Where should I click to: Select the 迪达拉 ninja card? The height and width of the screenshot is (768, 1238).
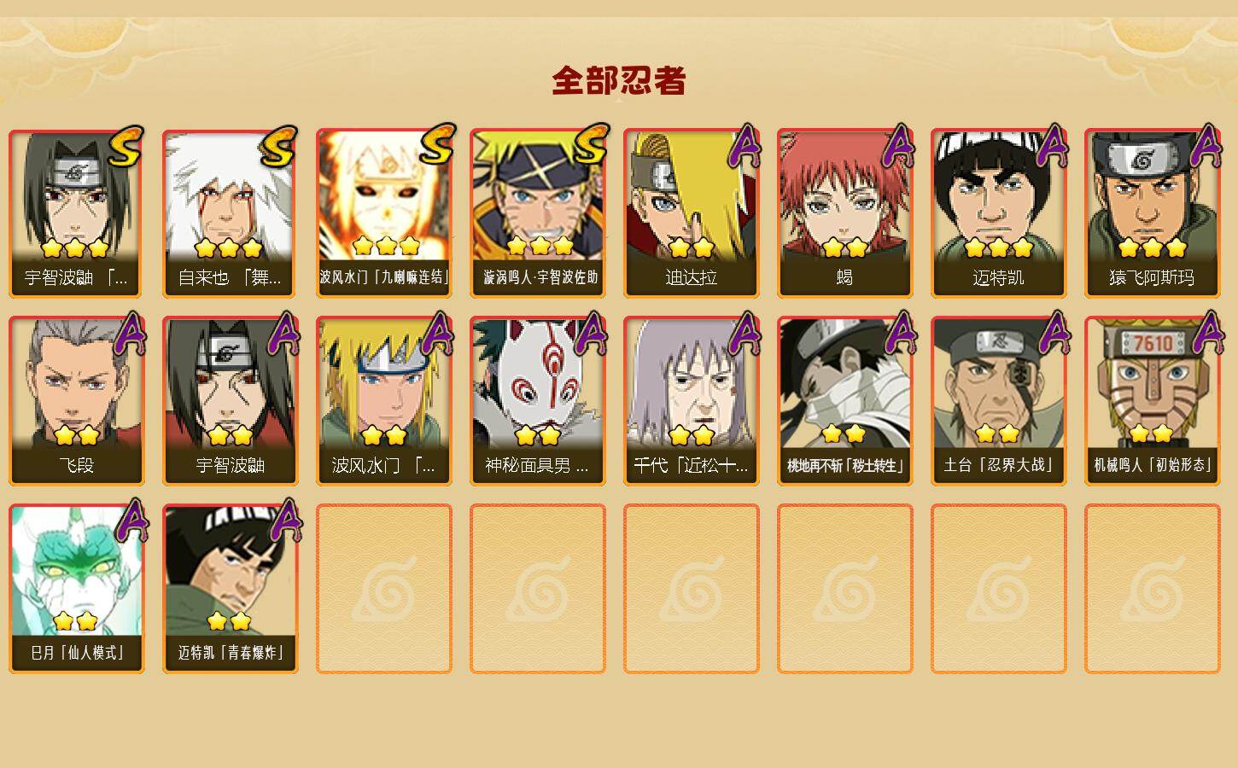coord(692,213)
